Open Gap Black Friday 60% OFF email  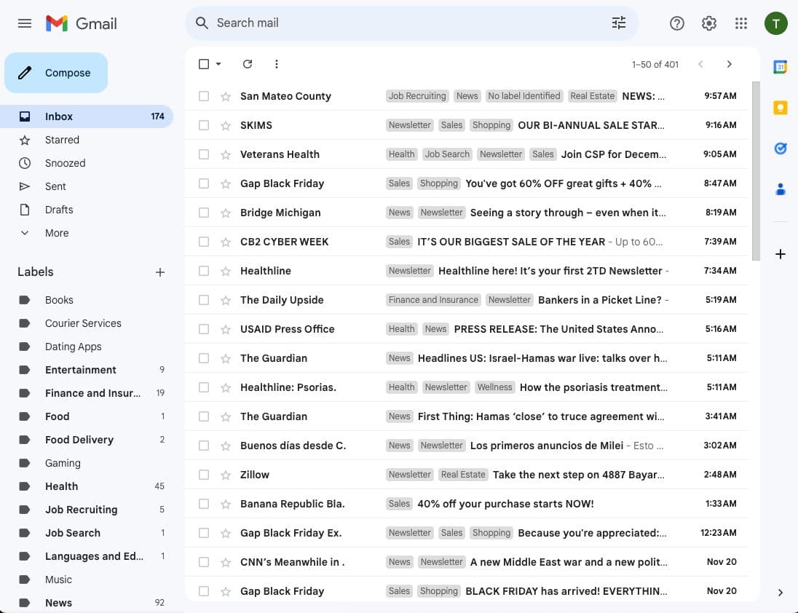(x=466, y=183)
